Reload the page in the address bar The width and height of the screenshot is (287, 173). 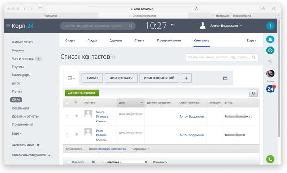click(x=196, y=9)
